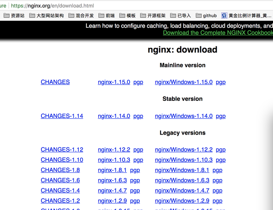Open pgp signature for nginx/Windows-1.12.2
Image resolution: width=273 pixels, height=210 pixels.
pyautogui.click(x=221, y=150)
